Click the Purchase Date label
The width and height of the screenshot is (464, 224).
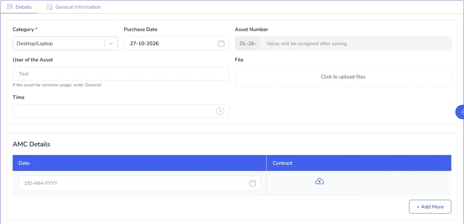[x=140, y=29]
